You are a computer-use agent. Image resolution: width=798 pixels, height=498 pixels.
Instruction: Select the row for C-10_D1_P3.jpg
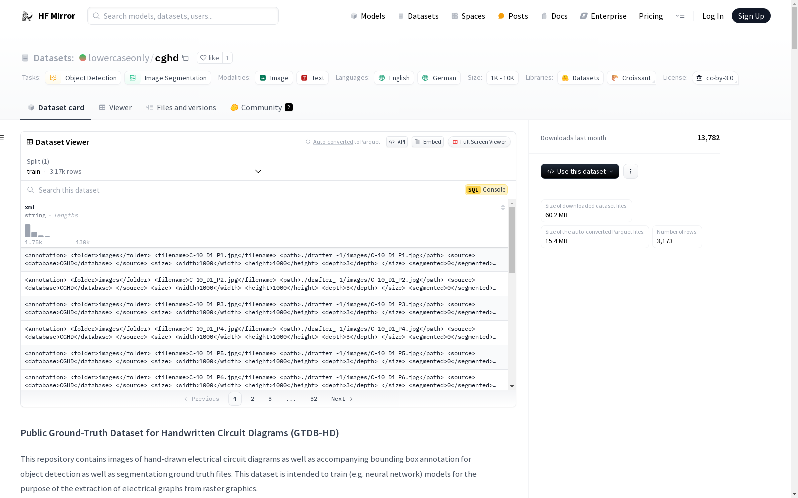click(x=264, y=308)
